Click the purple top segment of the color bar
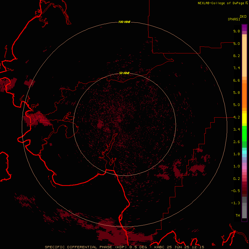Viewport: 249px width, 249px height. pyautogui.click(x=244, y=28)
